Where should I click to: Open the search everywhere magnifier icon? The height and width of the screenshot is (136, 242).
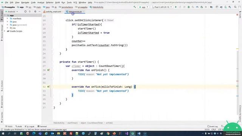coord(235,7)
